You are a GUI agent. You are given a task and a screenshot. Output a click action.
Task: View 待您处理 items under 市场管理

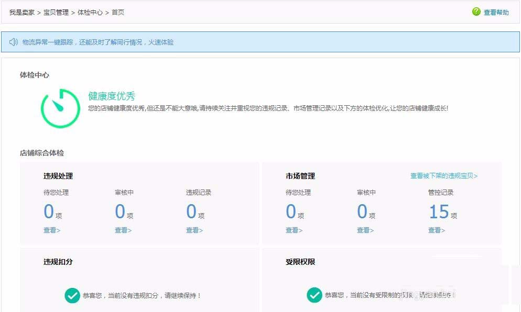(294, 230)
